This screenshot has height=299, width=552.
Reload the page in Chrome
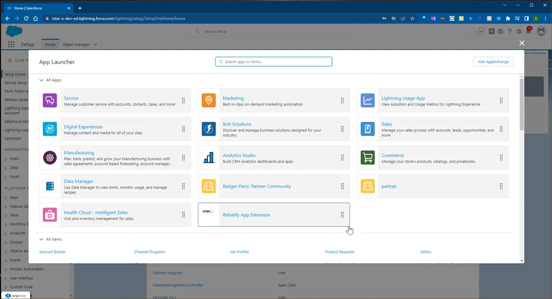click(27, 18)
